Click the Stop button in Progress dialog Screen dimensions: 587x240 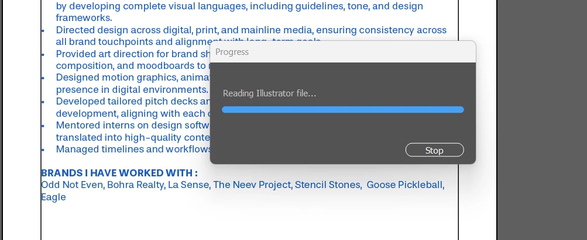434,150
